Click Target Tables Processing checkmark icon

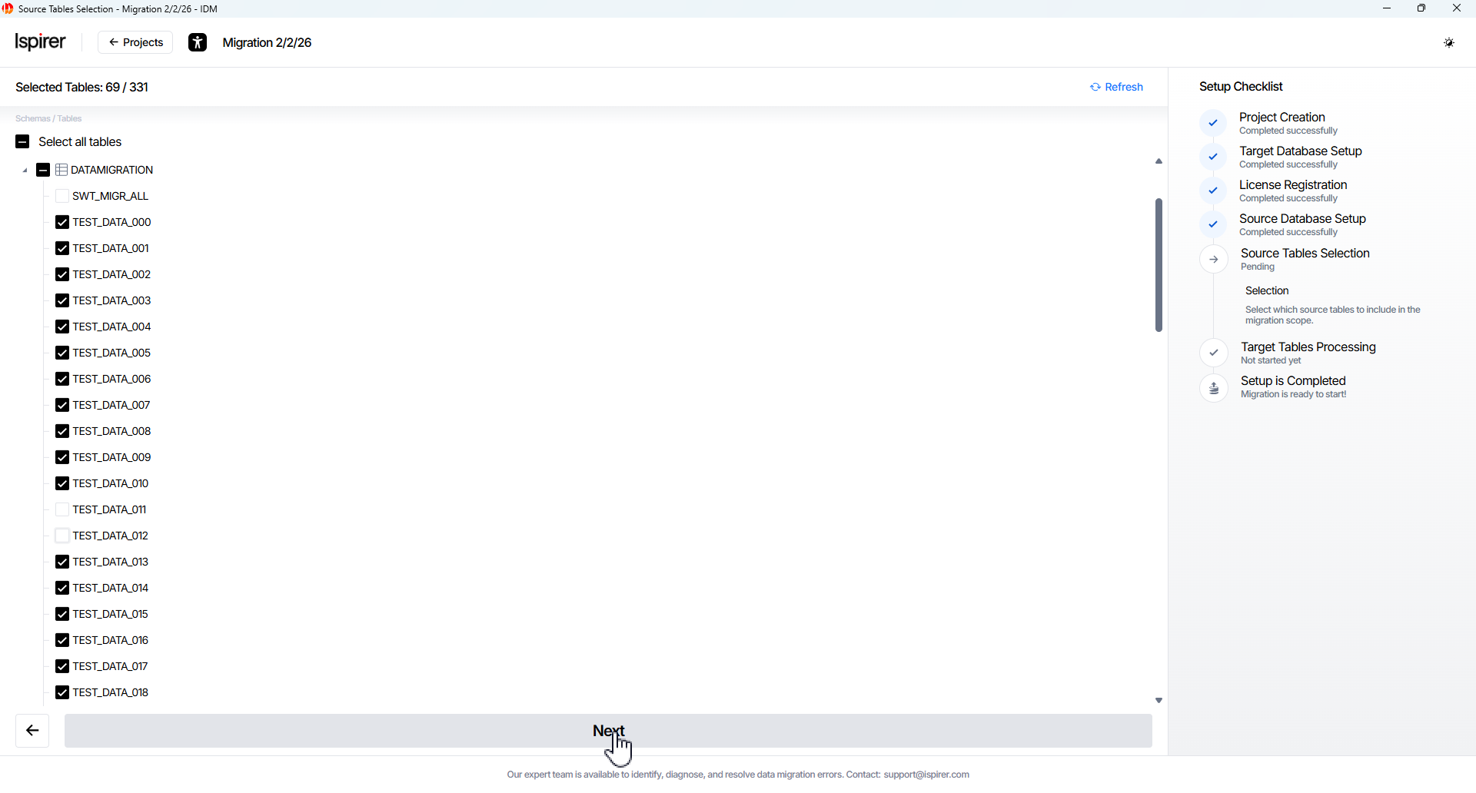click(x=1214, y=353)
